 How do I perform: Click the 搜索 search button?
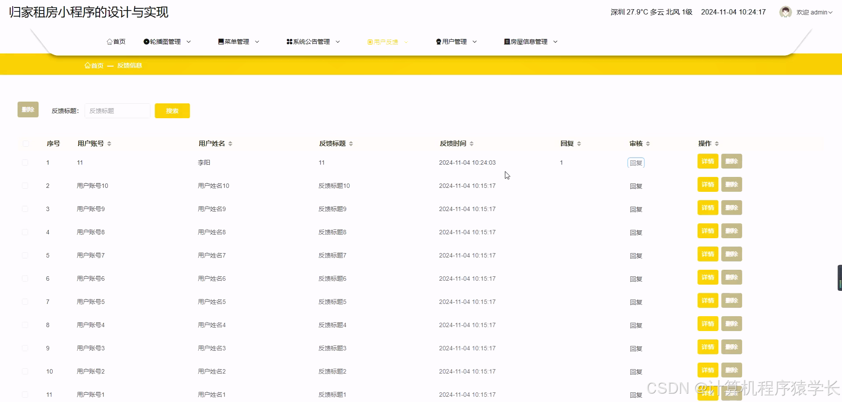click(x=172, y=110)
